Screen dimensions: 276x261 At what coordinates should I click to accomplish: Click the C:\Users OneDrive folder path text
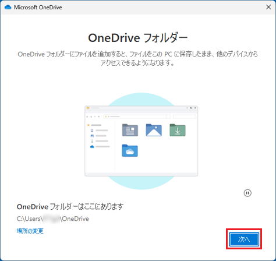53,218
